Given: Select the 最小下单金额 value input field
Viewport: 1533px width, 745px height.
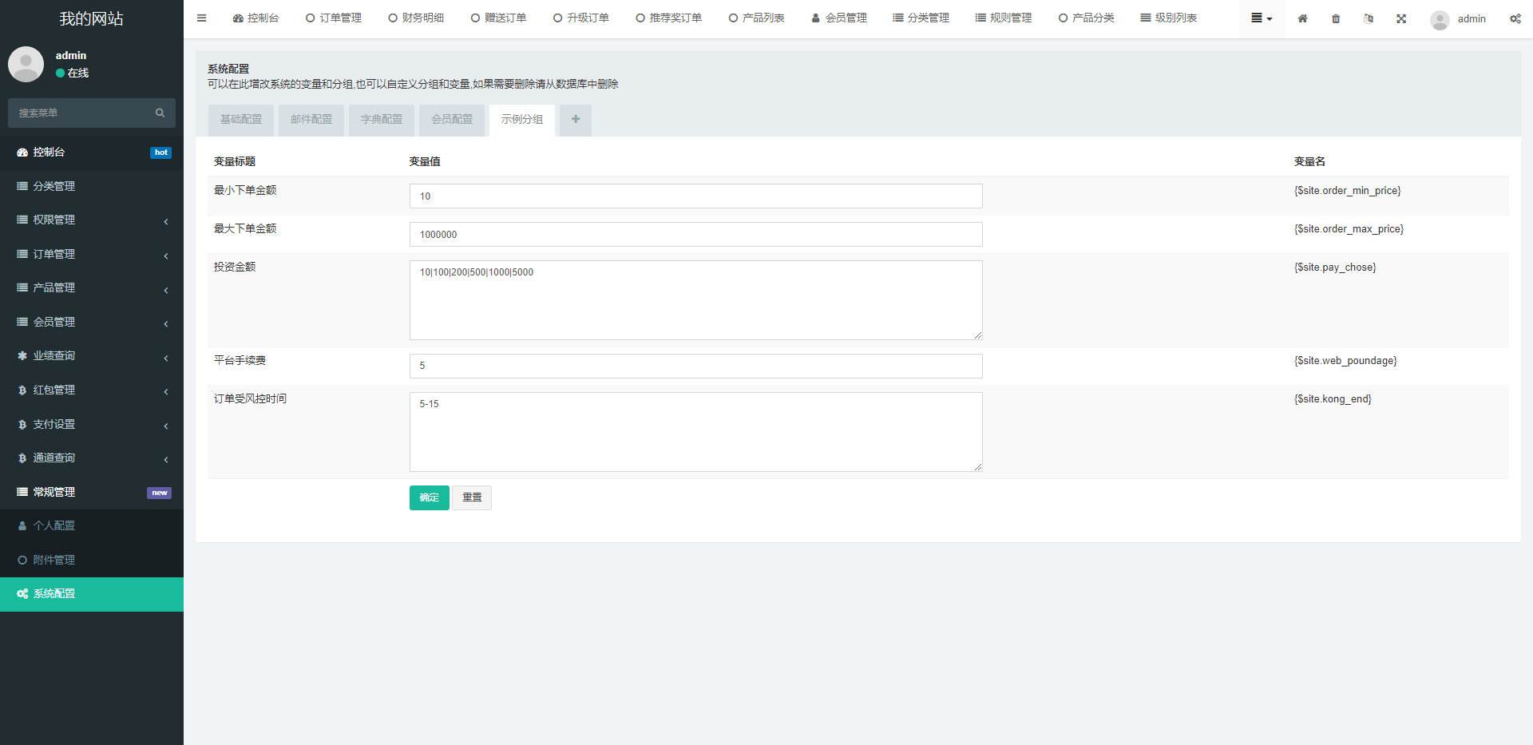Looking at the screenshot, I should coord(695,196).
